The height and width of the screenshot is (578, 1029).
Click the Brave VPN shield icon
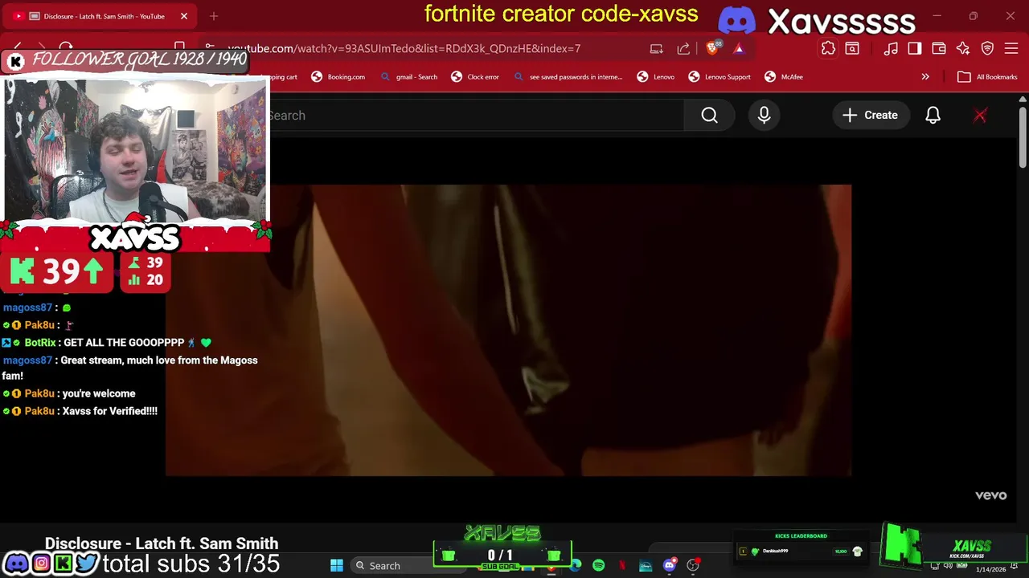click(x=988, y=49)
